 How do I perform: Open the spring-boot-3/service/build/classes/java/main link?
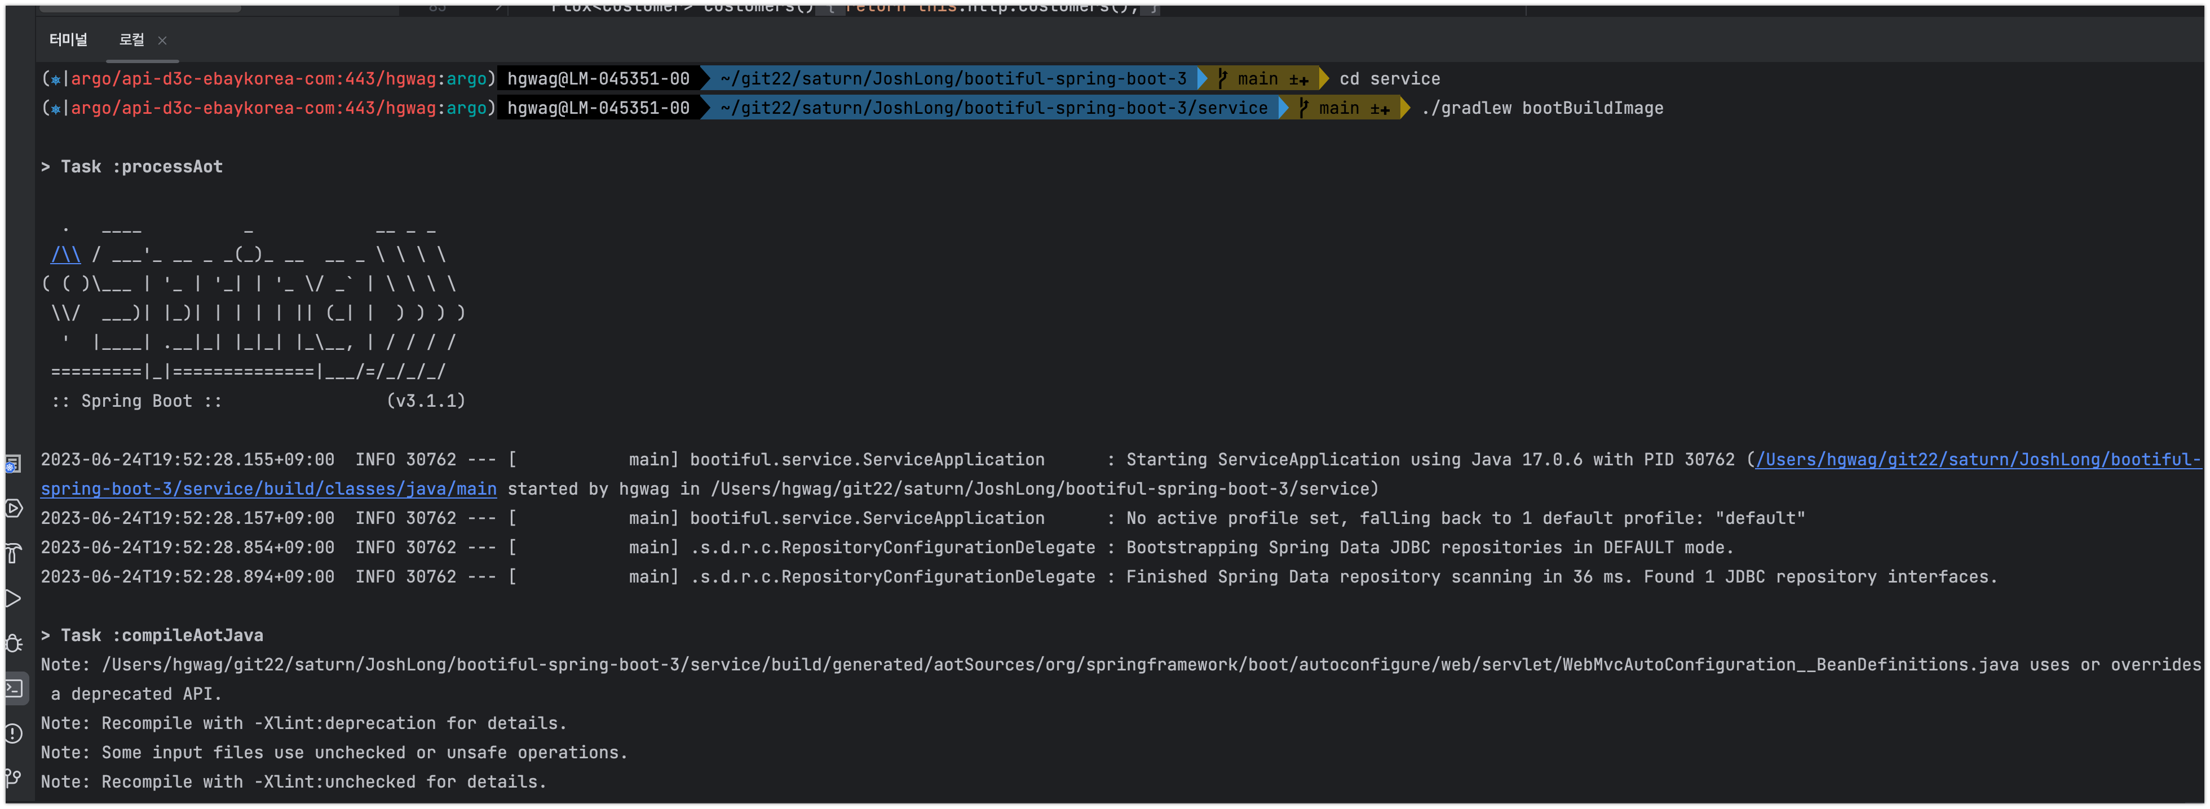[x=268, y=488]
